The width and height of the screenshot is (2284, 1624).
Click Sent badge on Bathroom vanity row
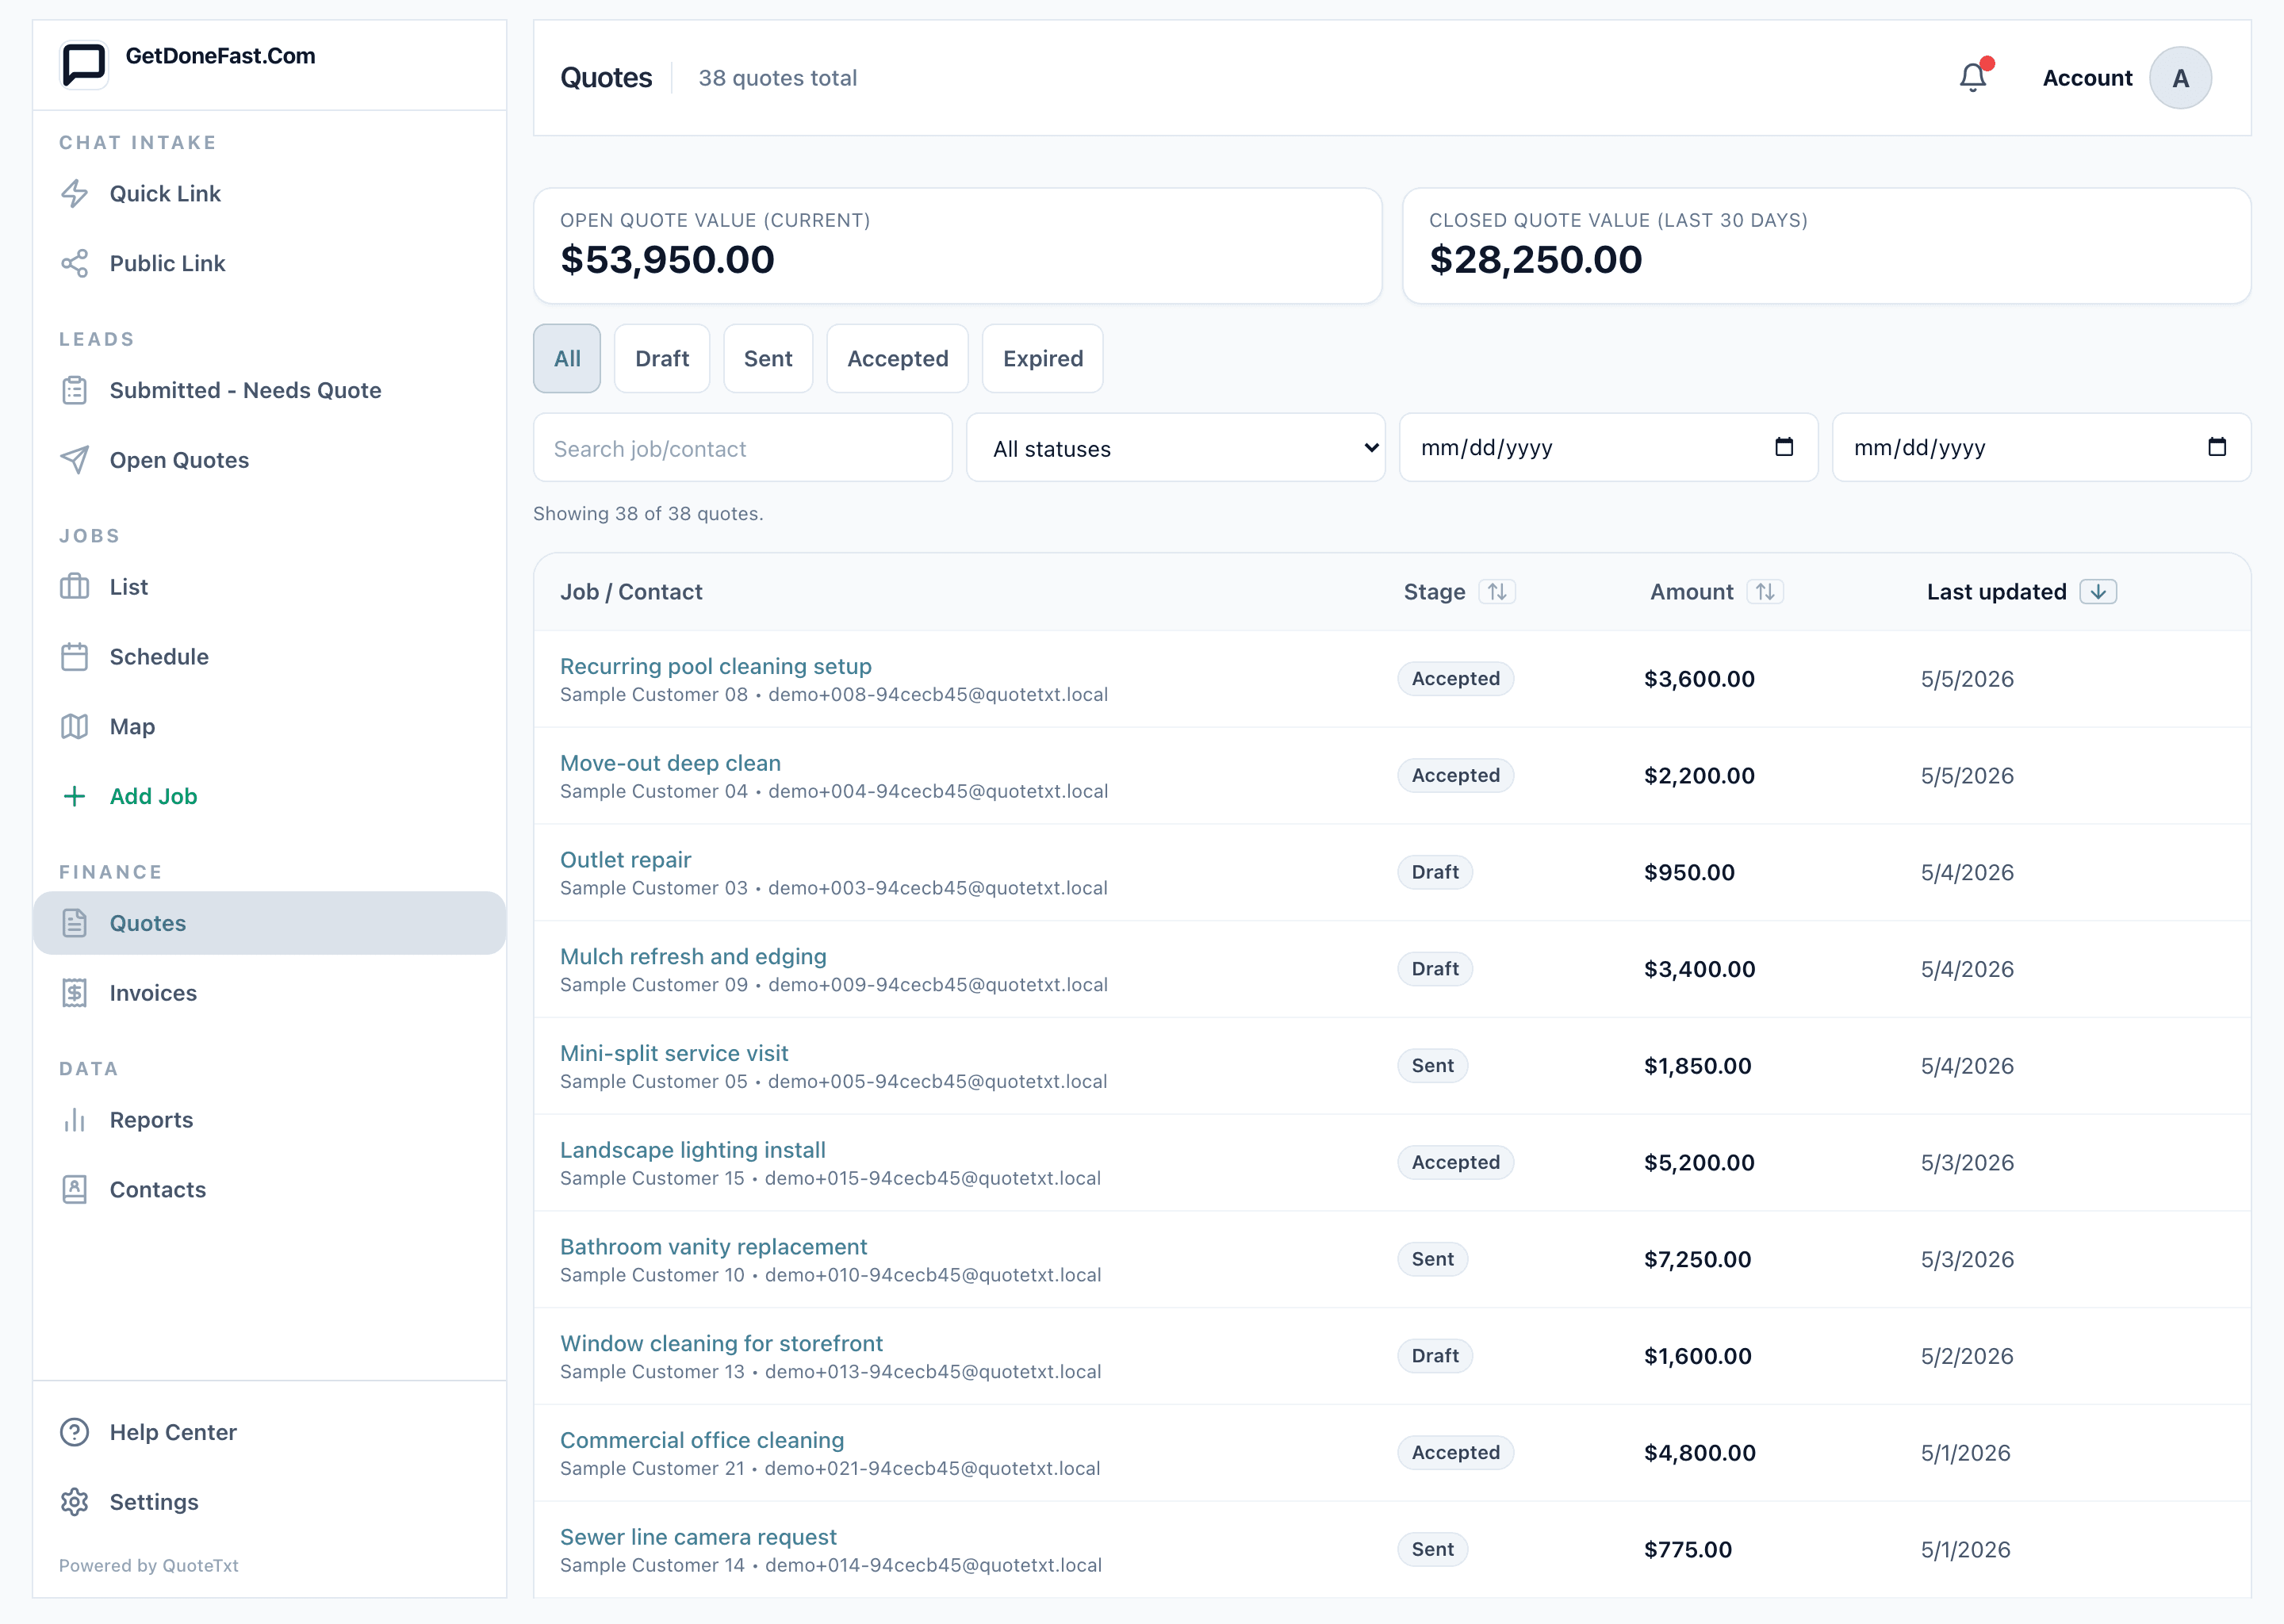tap(1432, 1259)
